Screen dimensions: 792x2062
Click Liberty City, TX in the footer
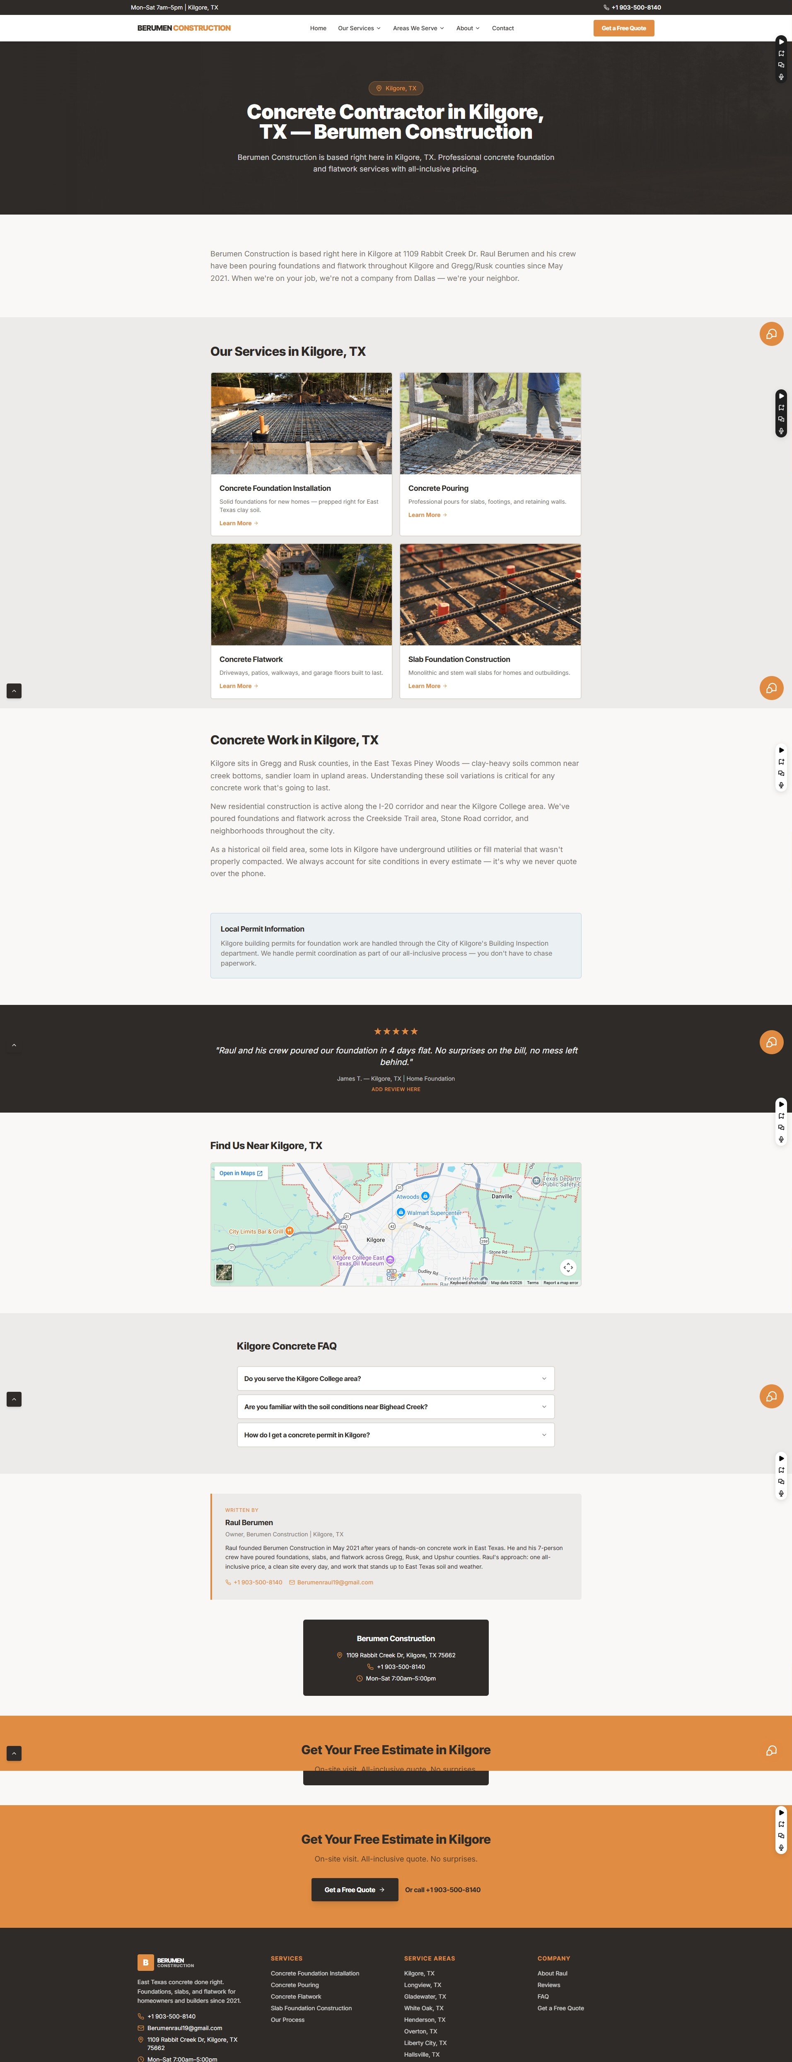coord(425,2043)
